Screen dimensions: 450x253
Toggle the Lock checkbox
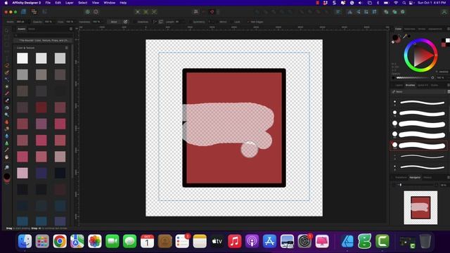click(231, 22)
